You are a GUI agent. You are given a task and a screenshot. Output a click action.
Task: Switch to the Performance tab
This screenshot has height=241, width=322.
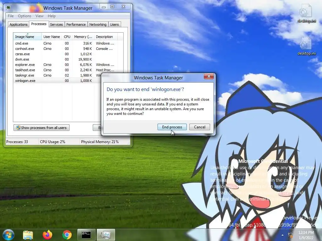pos(76,24)
